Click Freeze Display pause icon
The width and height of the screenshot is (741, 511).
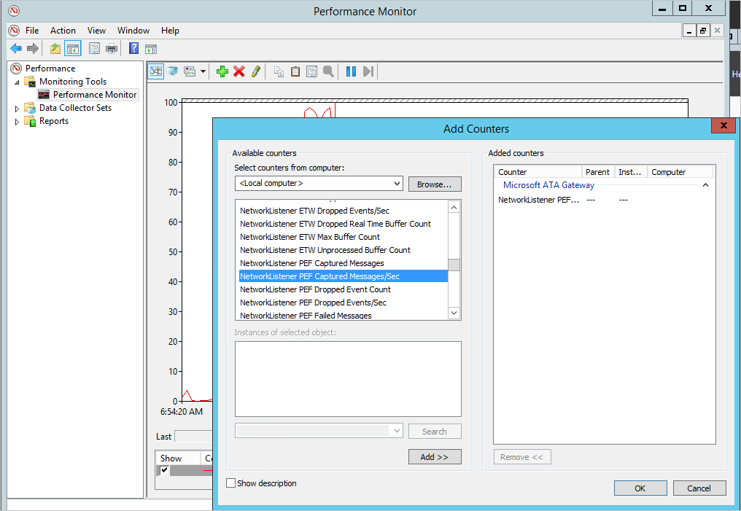[x=351, y=71]
